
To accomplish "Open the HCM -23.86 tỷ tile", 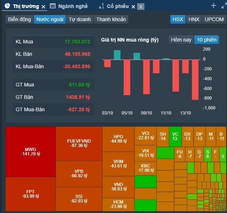I will coord(118,205).
